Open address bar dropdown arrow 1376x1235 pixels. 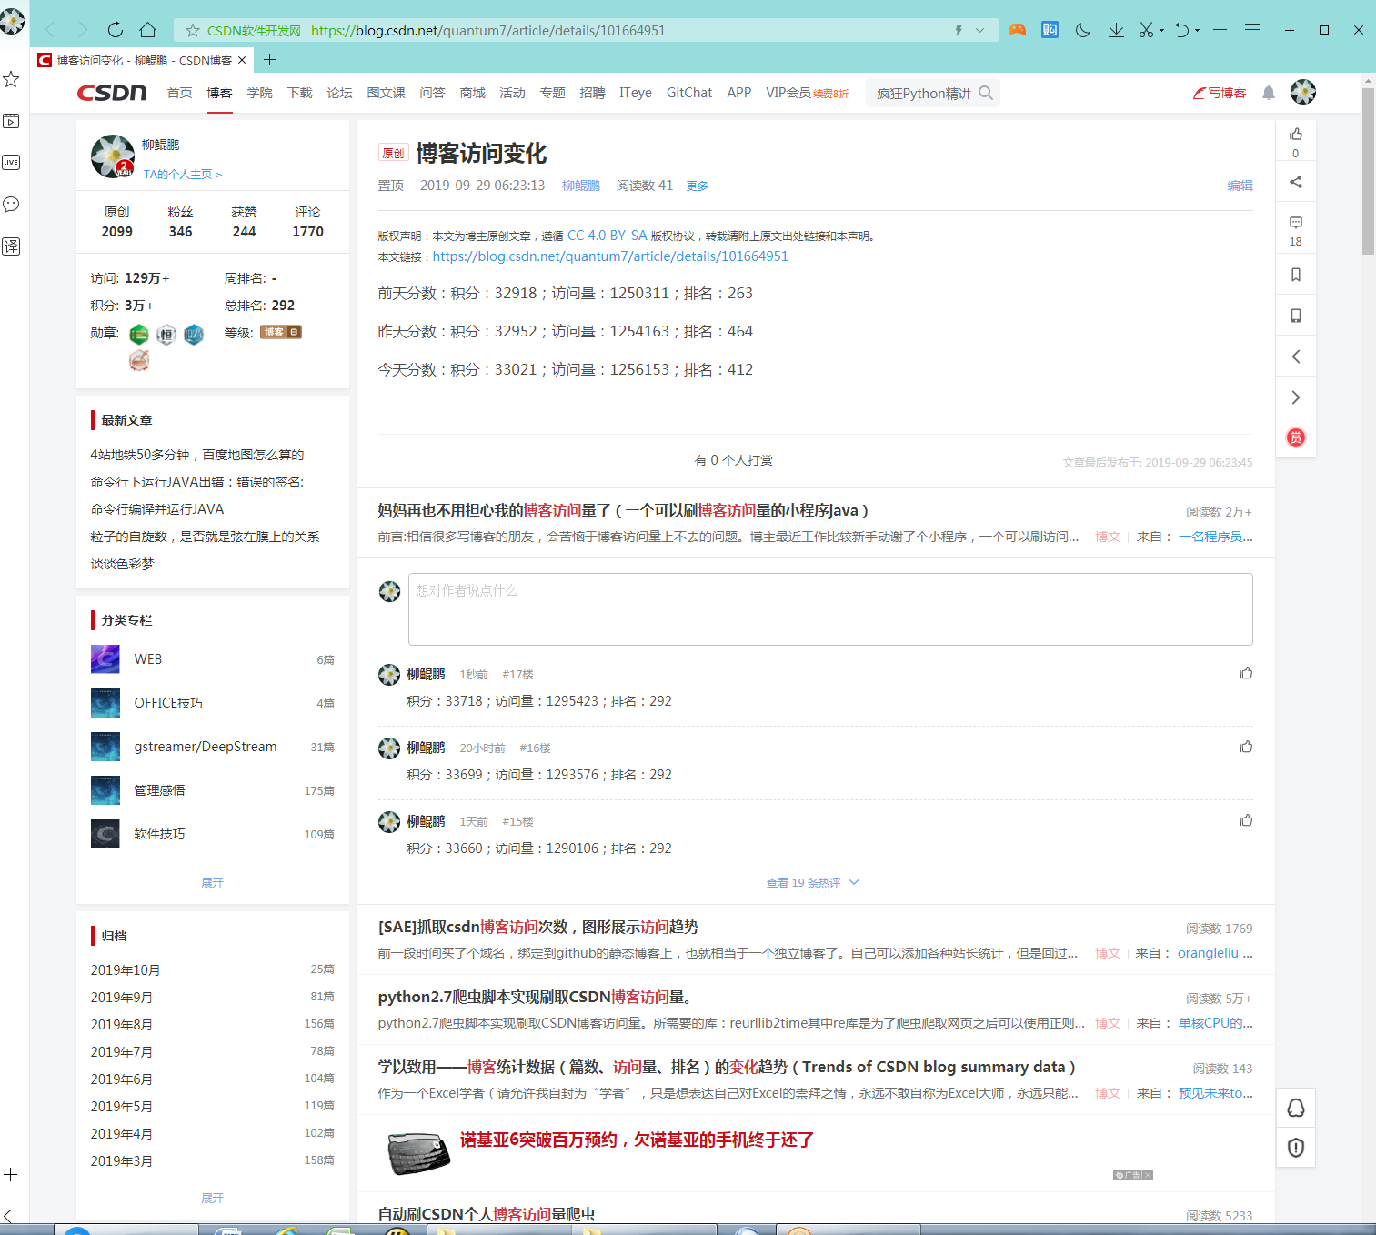pos(979,30)
